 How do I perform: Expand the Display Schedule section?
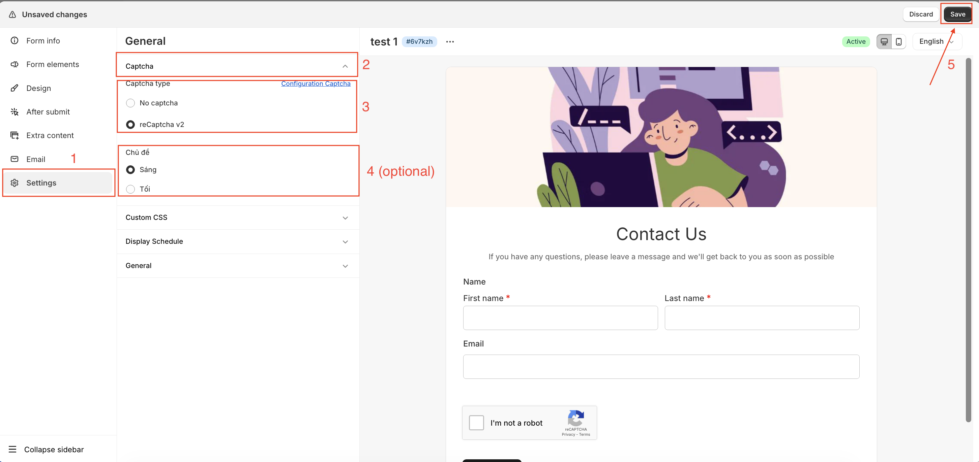click(x=238, y=241)
